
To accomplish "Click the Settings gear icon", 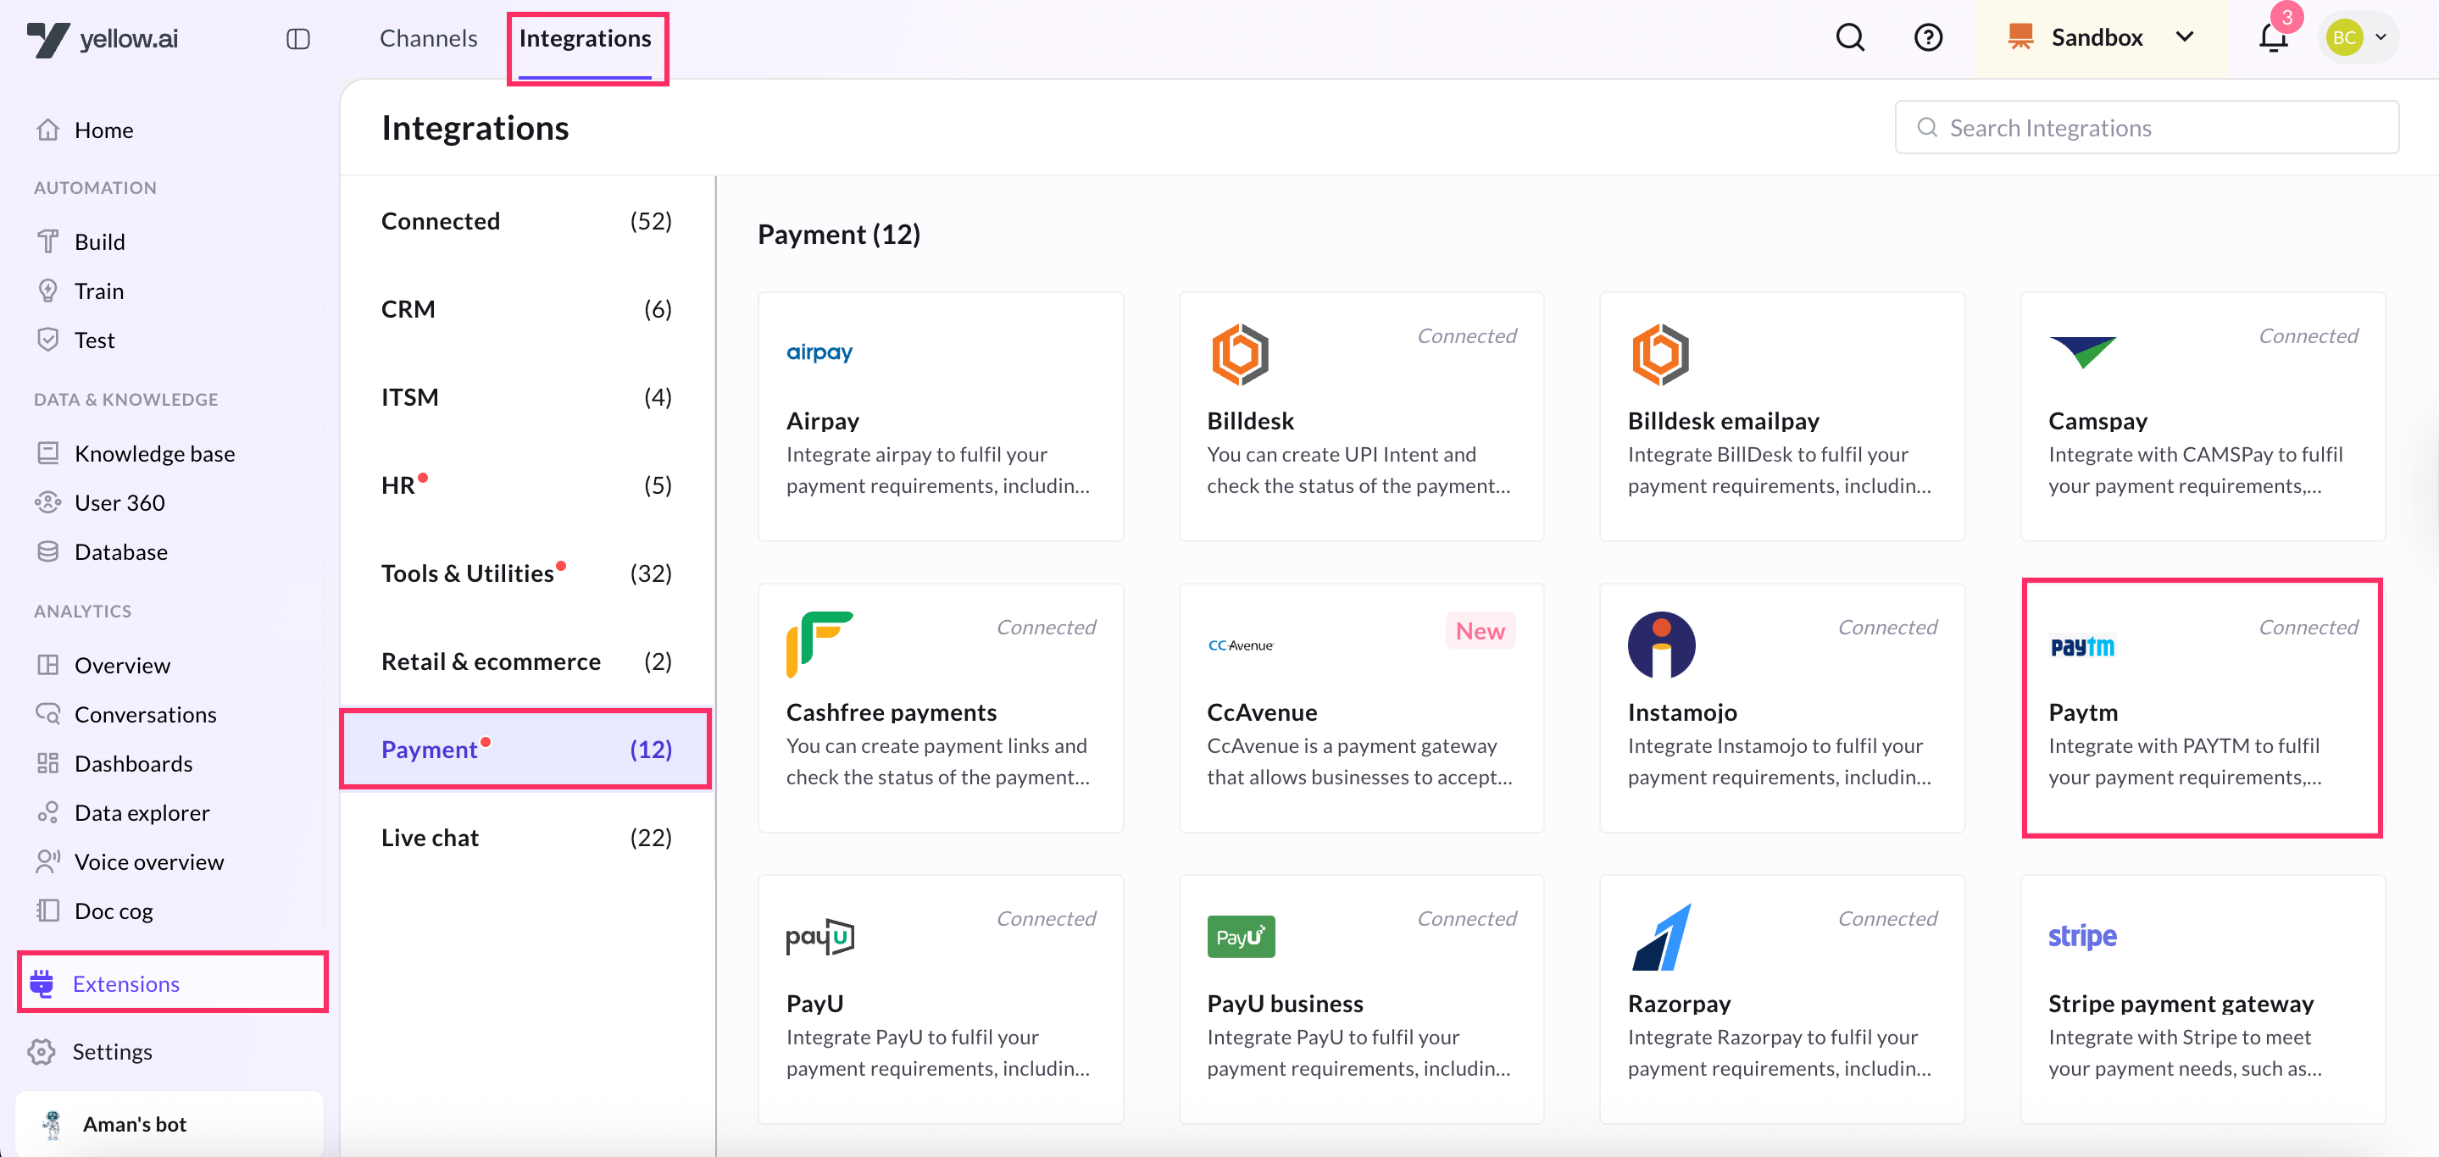I will pos(42,1051).
